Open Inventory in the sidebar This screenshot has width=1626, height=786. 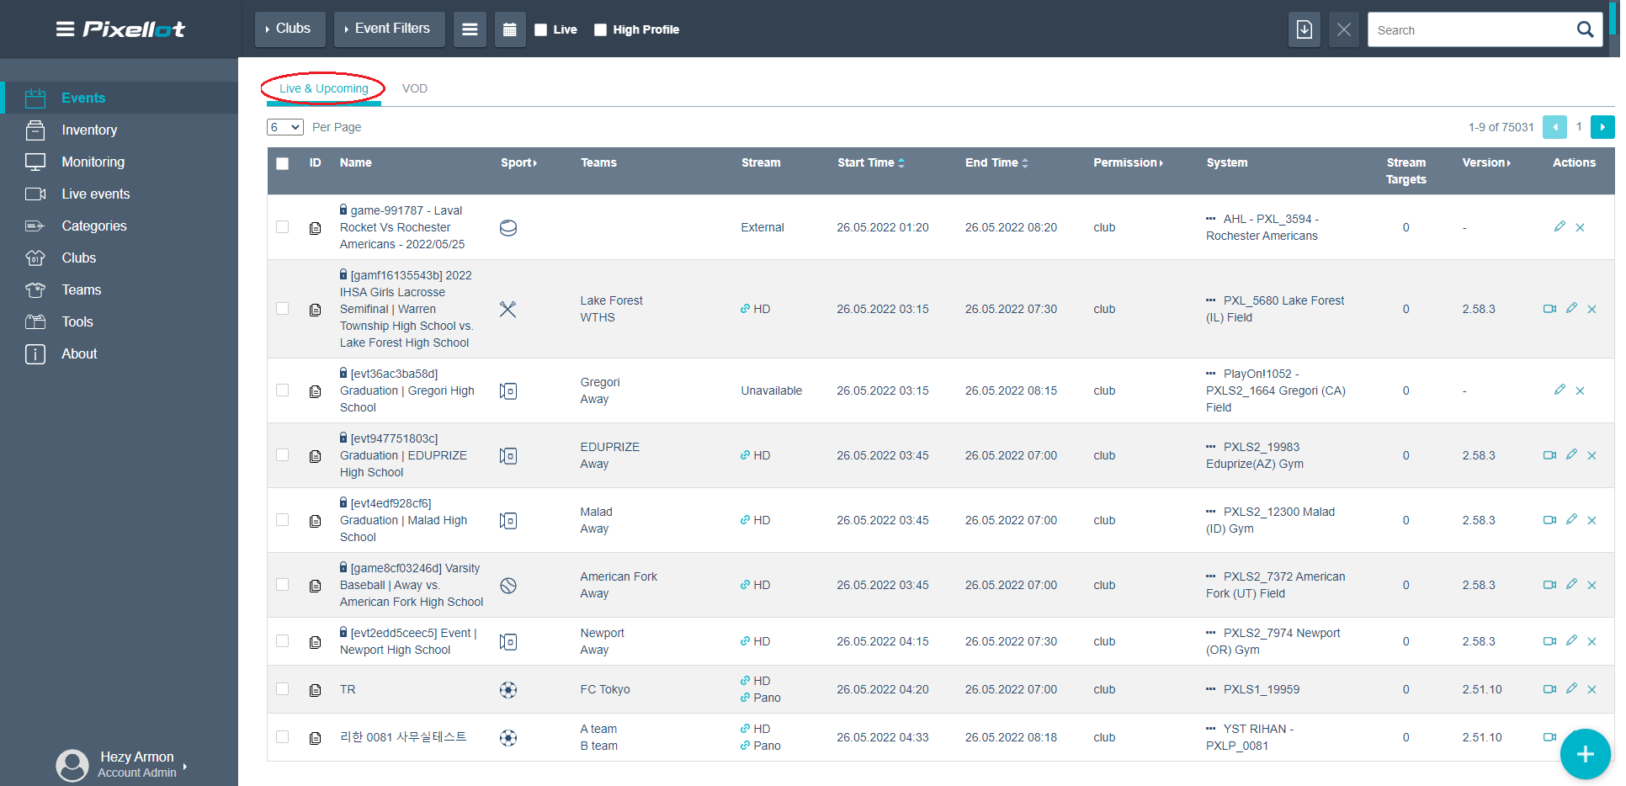click(89, 130)
